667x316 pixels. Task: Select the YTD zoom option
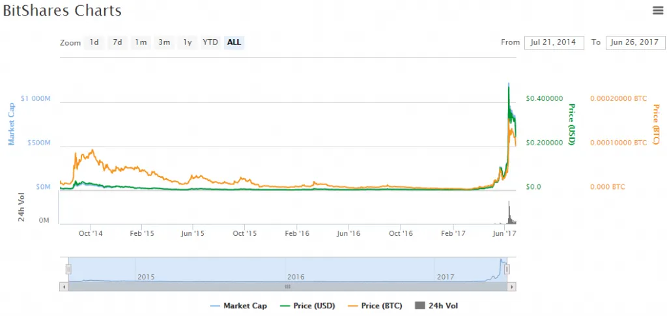210,42
